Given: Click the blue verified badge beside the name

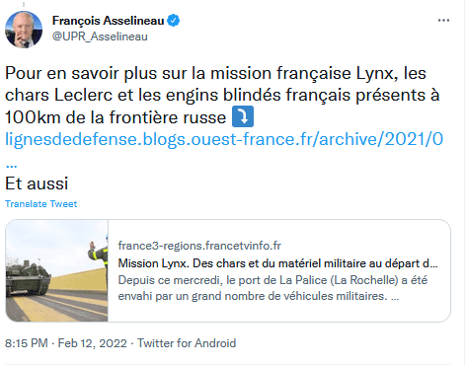Looking at the screenshot, I should (x=174, y=21).
